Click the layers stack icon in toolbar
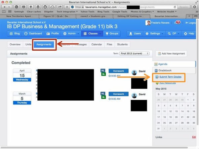 [x=38, y=7]
